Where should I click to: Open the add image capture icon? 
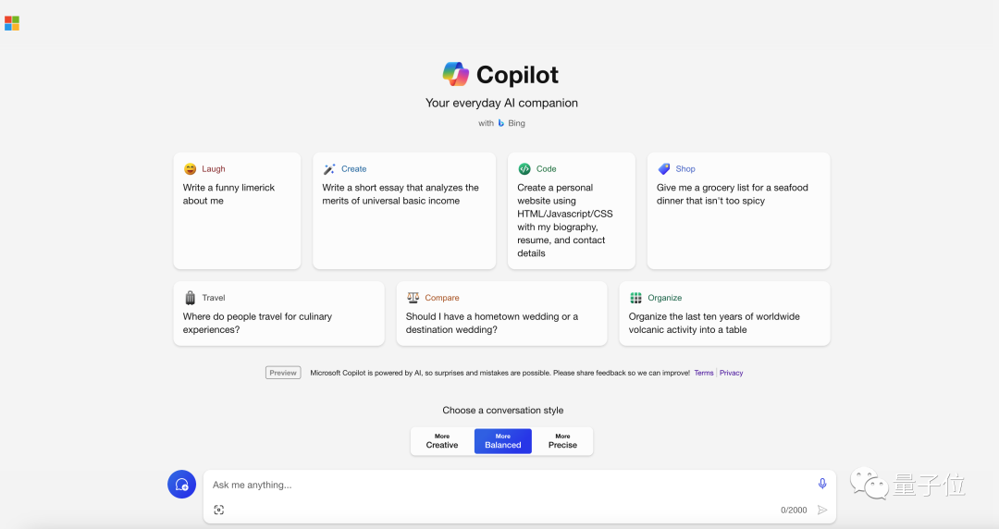219,510
